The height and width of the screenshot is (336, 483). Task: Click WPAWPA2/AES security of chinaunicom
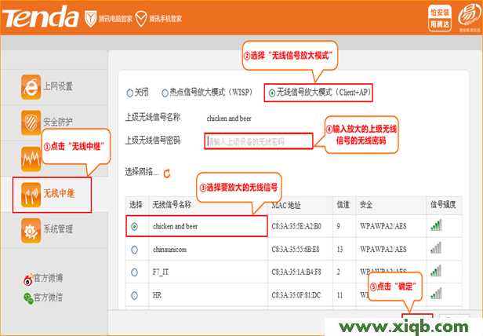tap(383, 250)
